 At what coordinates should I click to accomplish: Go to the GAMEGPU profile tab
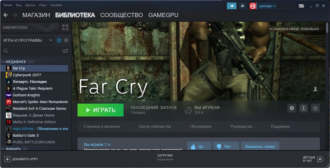tap(163, 15)
